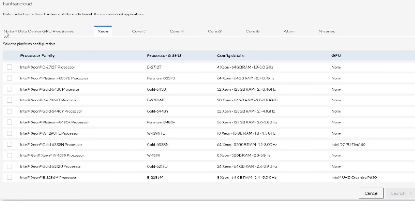Viewport: 415px width, 201px height.
Task: Enable the D-2796NT processor checkbox
Action: [x=9, y=100]
